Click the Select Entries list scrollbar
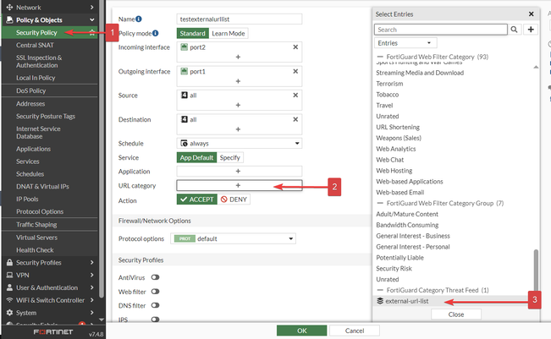Image resolution: width=551 pixels, height=339 pixels. coord(534,271)
